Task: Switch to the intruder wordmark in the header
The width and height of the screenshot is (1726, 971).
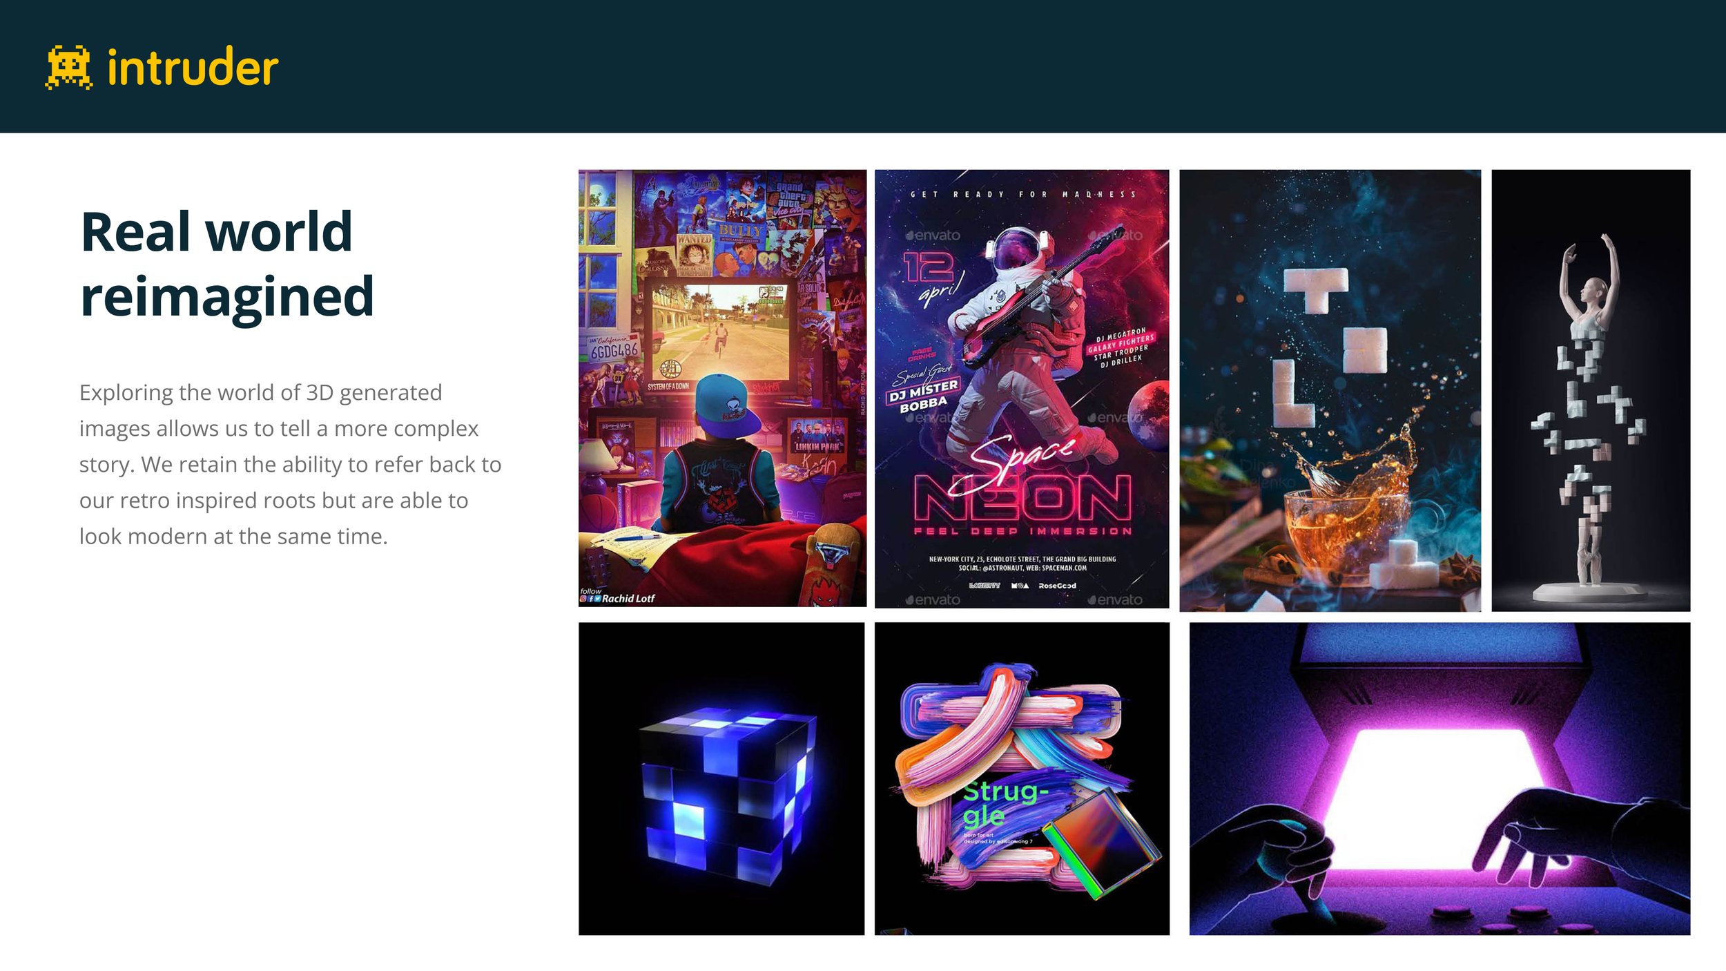Action: tap(190, 68)
